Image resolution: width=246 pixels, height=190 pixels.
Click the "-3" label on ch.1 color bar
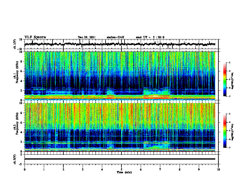tap(229, 63)
